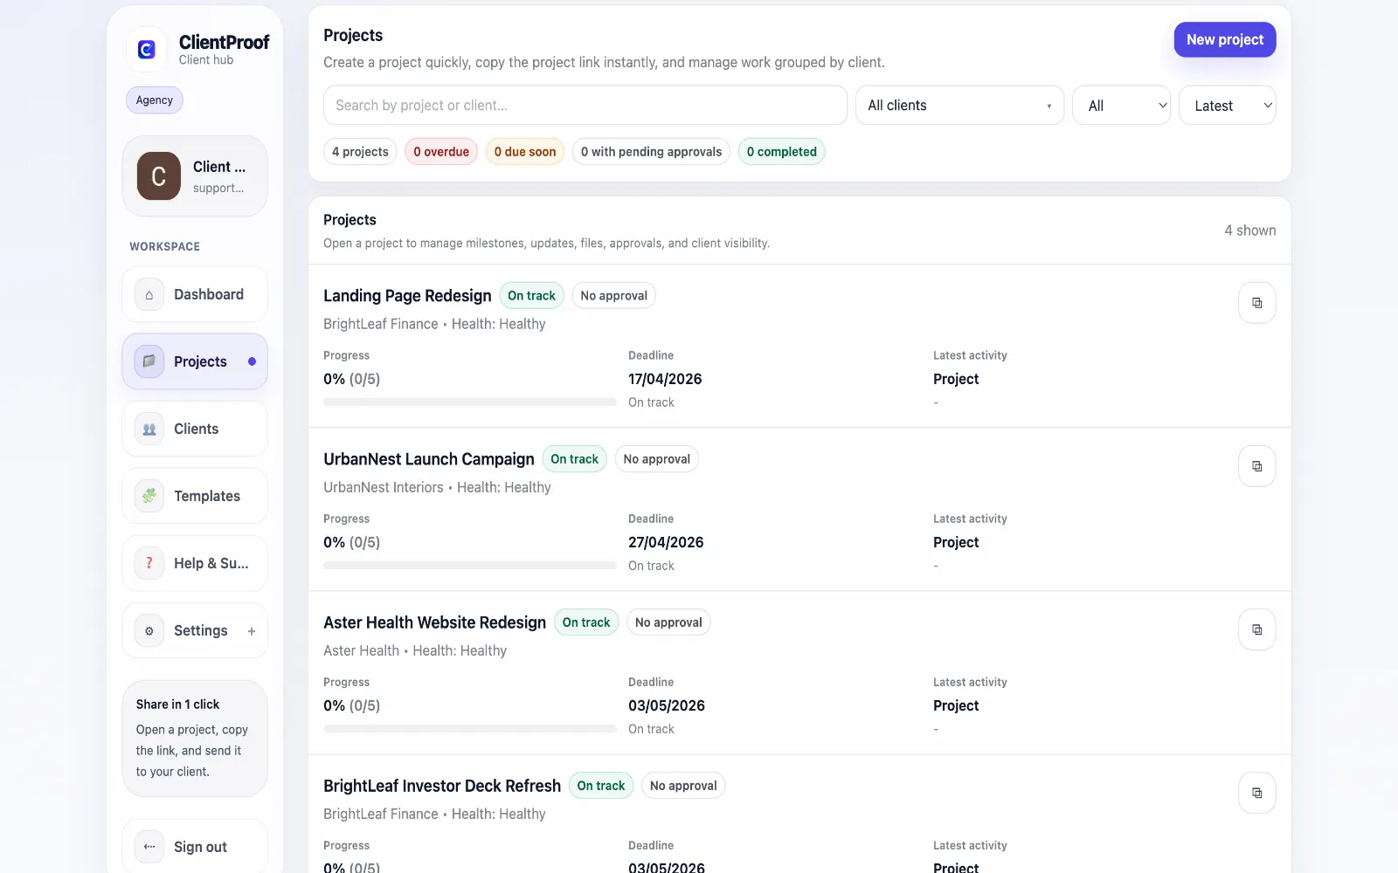Click the 4 projects chip
The image size is (1398, 873).
click(x=360, y=152)
